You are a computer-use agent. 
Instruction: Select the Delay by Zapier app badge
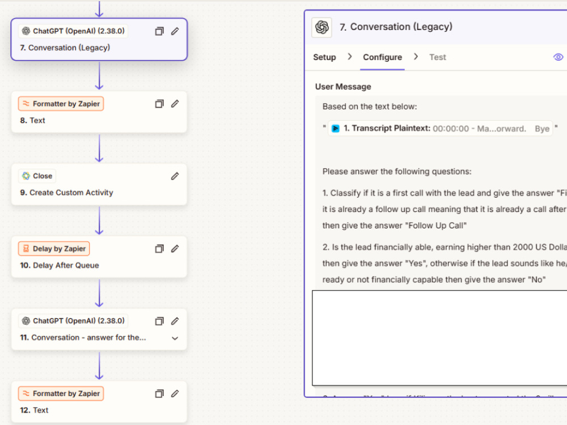coord(54,249)
